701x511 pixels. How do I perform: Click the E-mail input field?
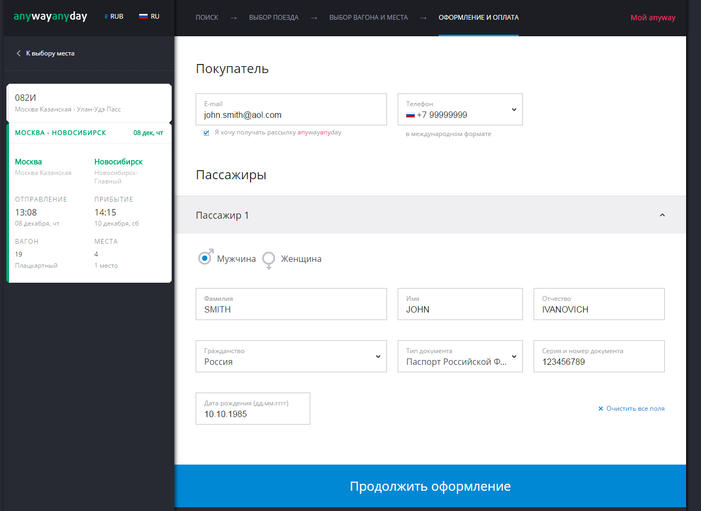pos(291,115)
